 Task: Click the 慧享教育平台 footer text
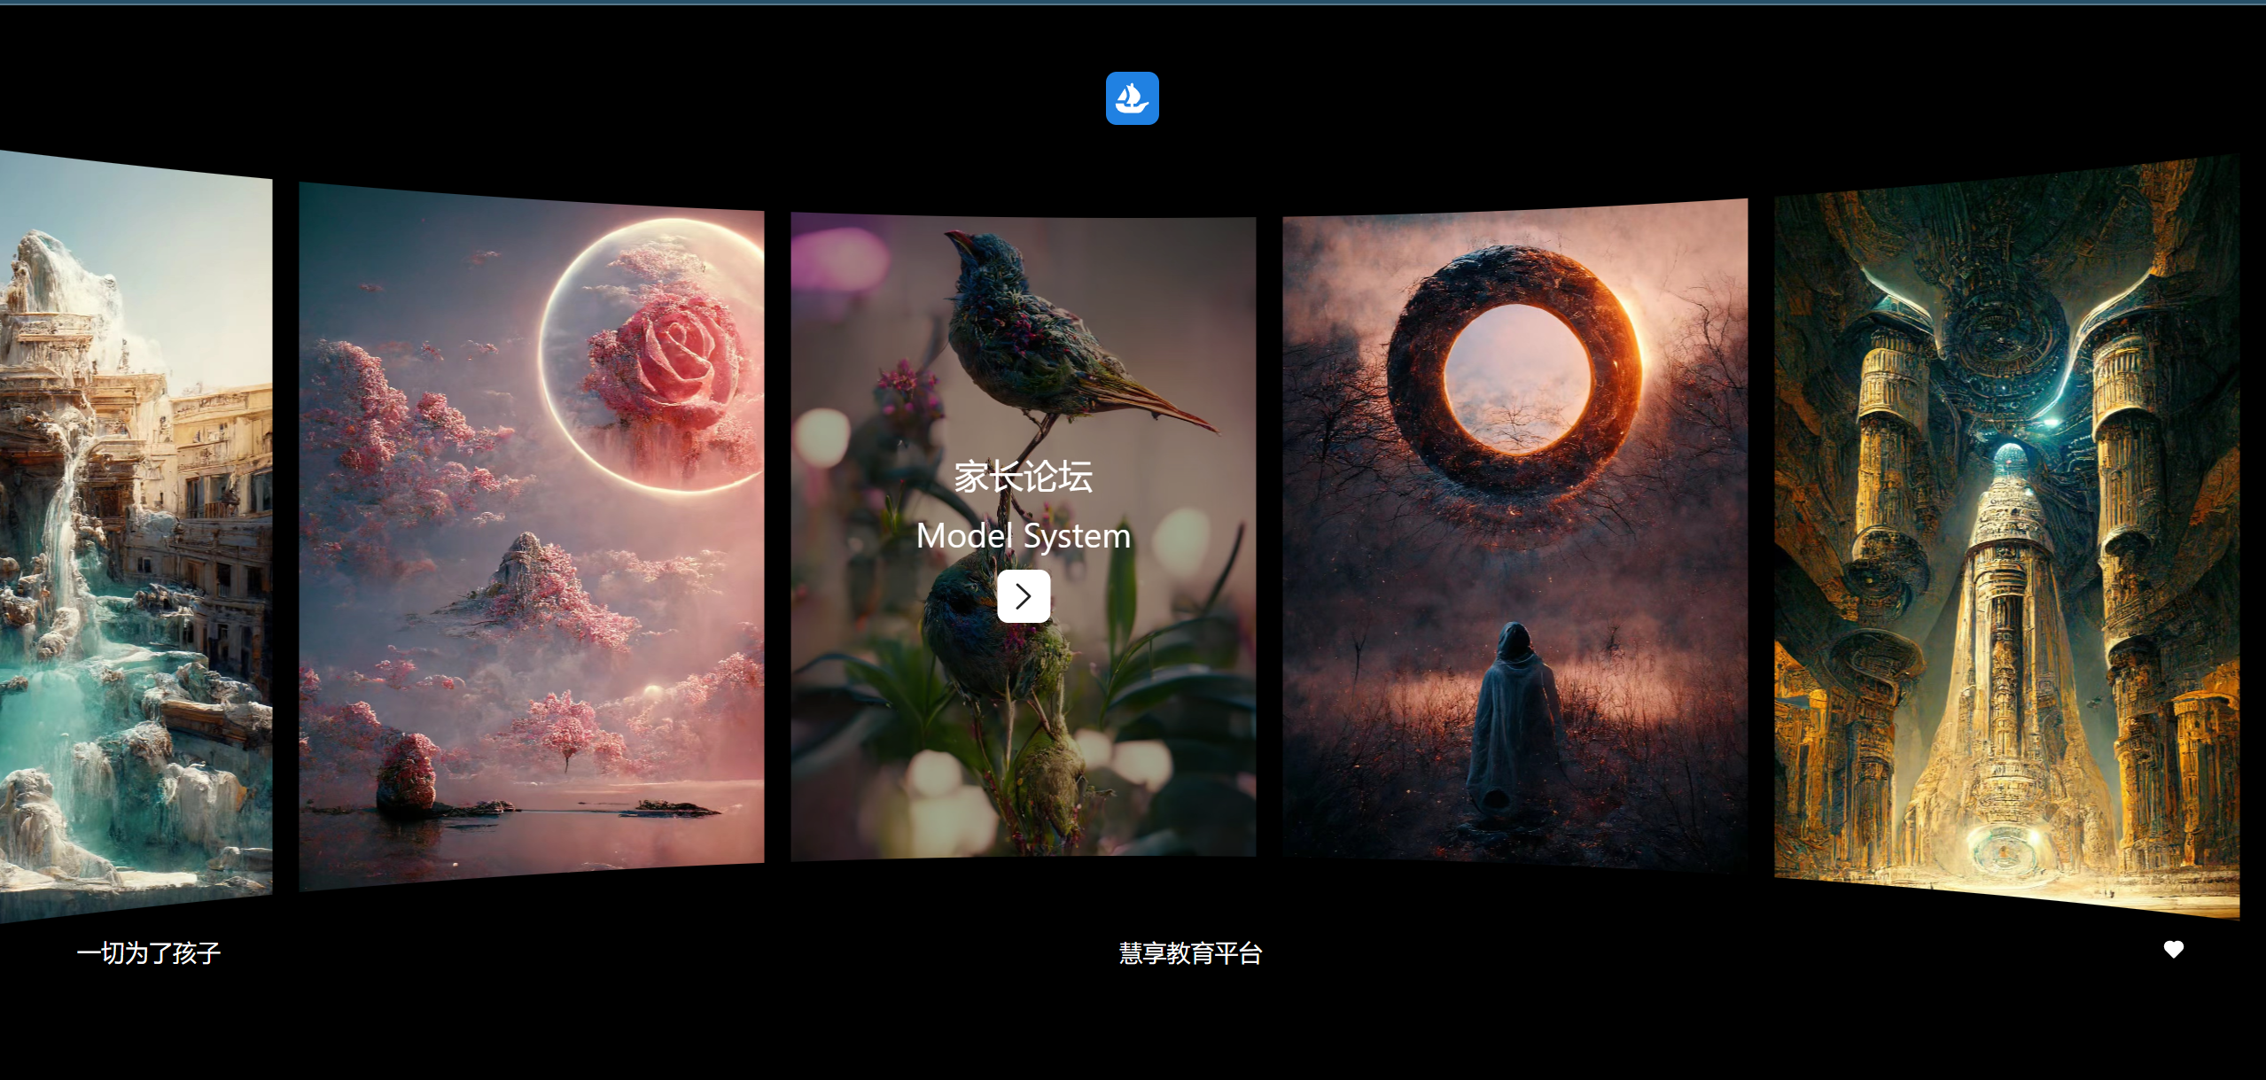coord(1190,953)
